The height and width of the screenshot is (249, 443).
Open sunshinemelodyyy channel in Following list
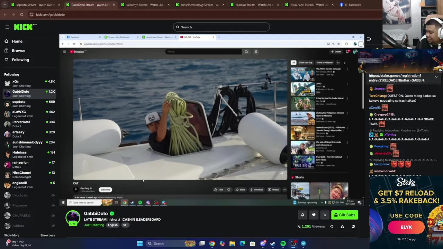[x=29, y=144]
